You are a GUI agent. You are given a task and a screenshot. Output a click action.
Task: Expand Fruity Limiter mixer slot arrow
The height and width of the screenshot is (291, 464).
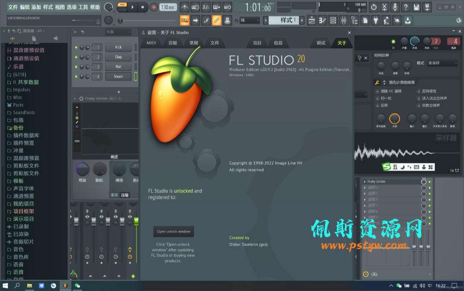[364, 182]
